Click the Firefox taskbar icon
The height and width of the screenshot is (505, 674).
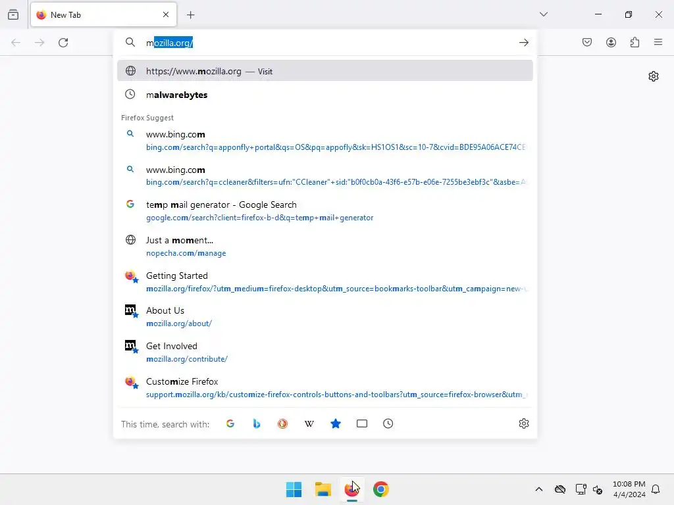351,489
